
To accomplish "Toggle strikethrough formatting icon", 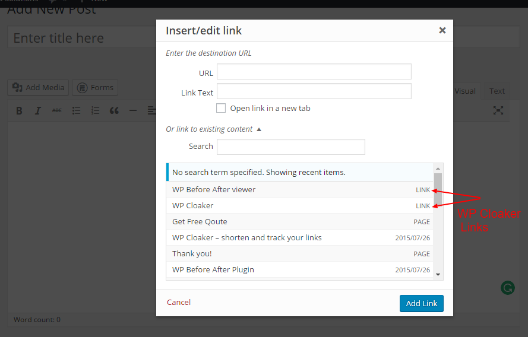I will click(x=57, y=110).
